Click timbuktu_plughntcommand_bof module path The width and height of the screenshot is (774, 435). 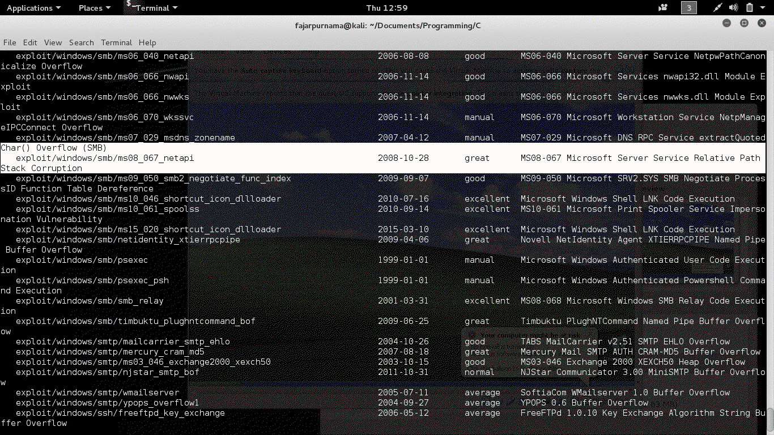tap(135, 321)
